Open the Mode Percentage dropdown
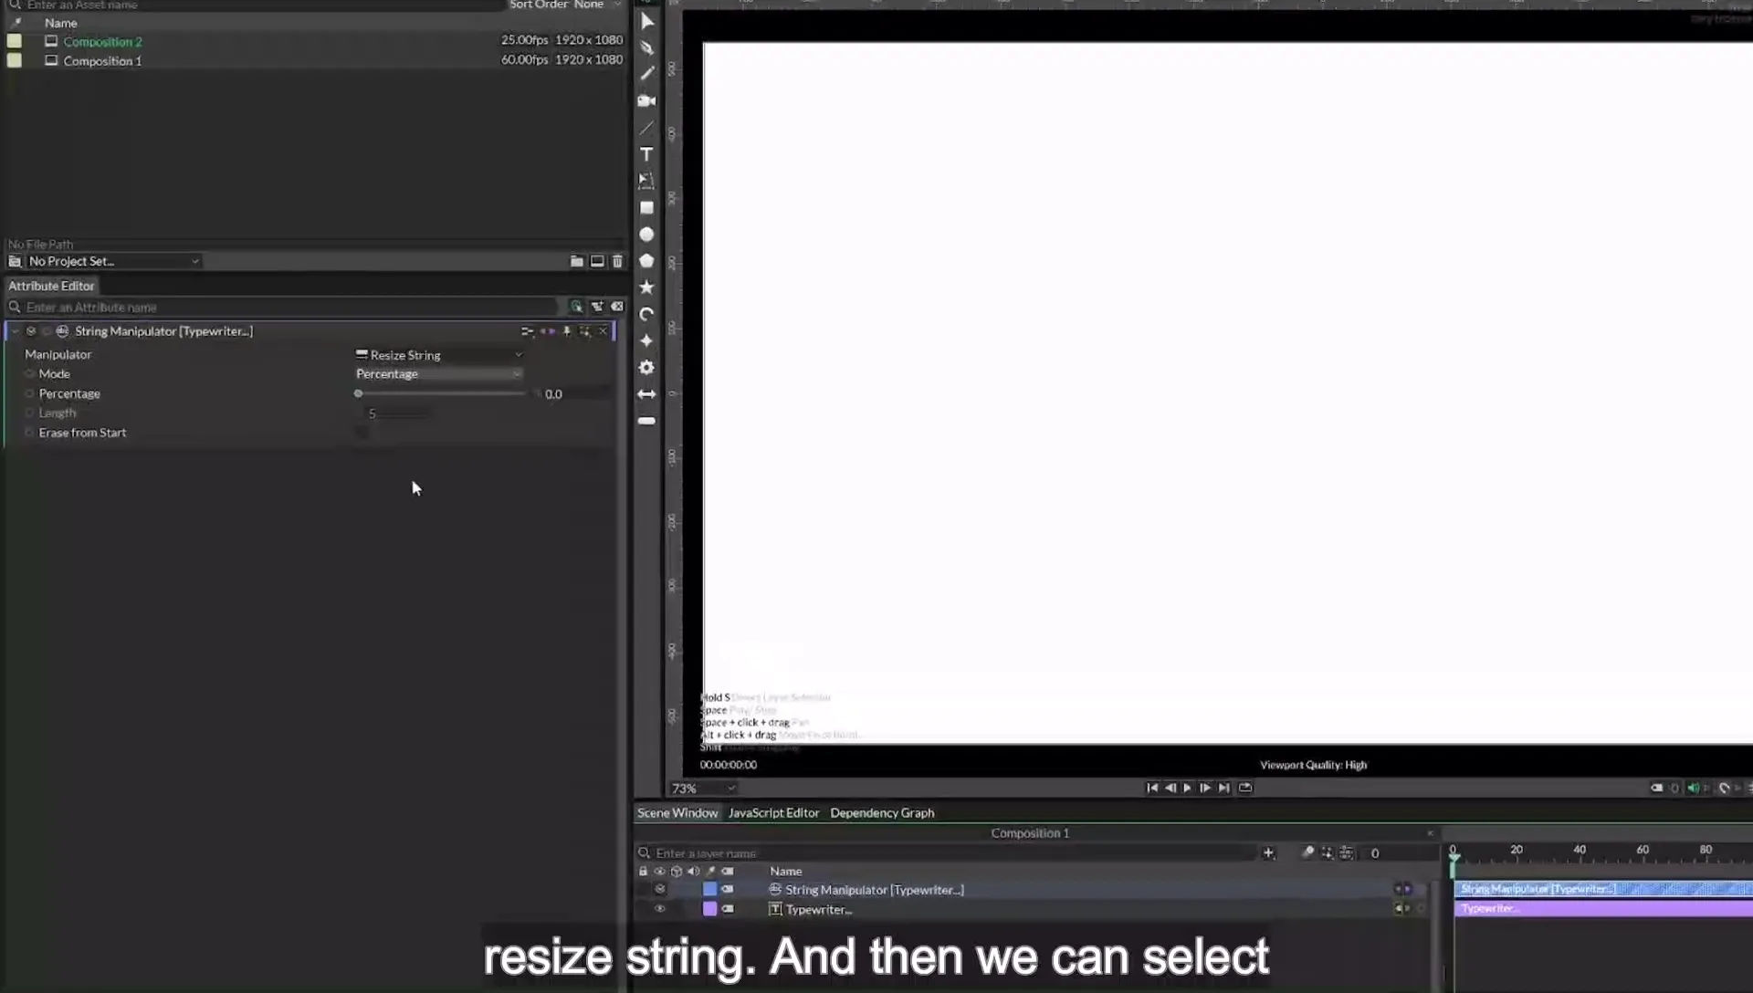The height and width of the screenshot is (993, 1753). coord(439,374)
